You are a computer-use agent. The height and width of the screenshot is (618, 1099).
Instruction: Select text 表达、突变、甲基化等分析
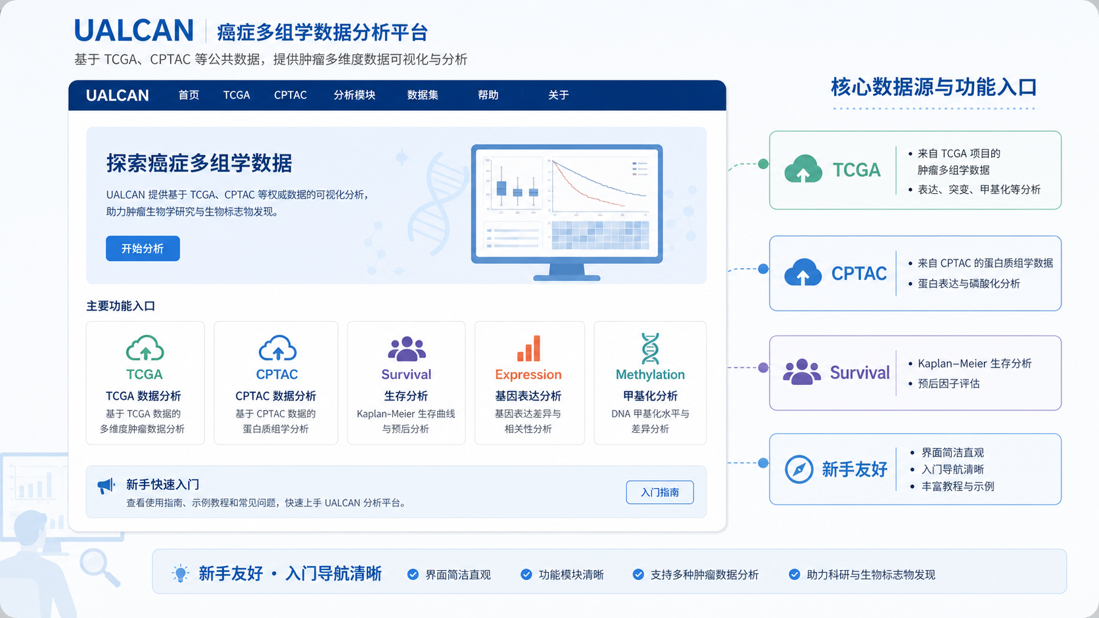pyautogui.click(x=979, y=190)
